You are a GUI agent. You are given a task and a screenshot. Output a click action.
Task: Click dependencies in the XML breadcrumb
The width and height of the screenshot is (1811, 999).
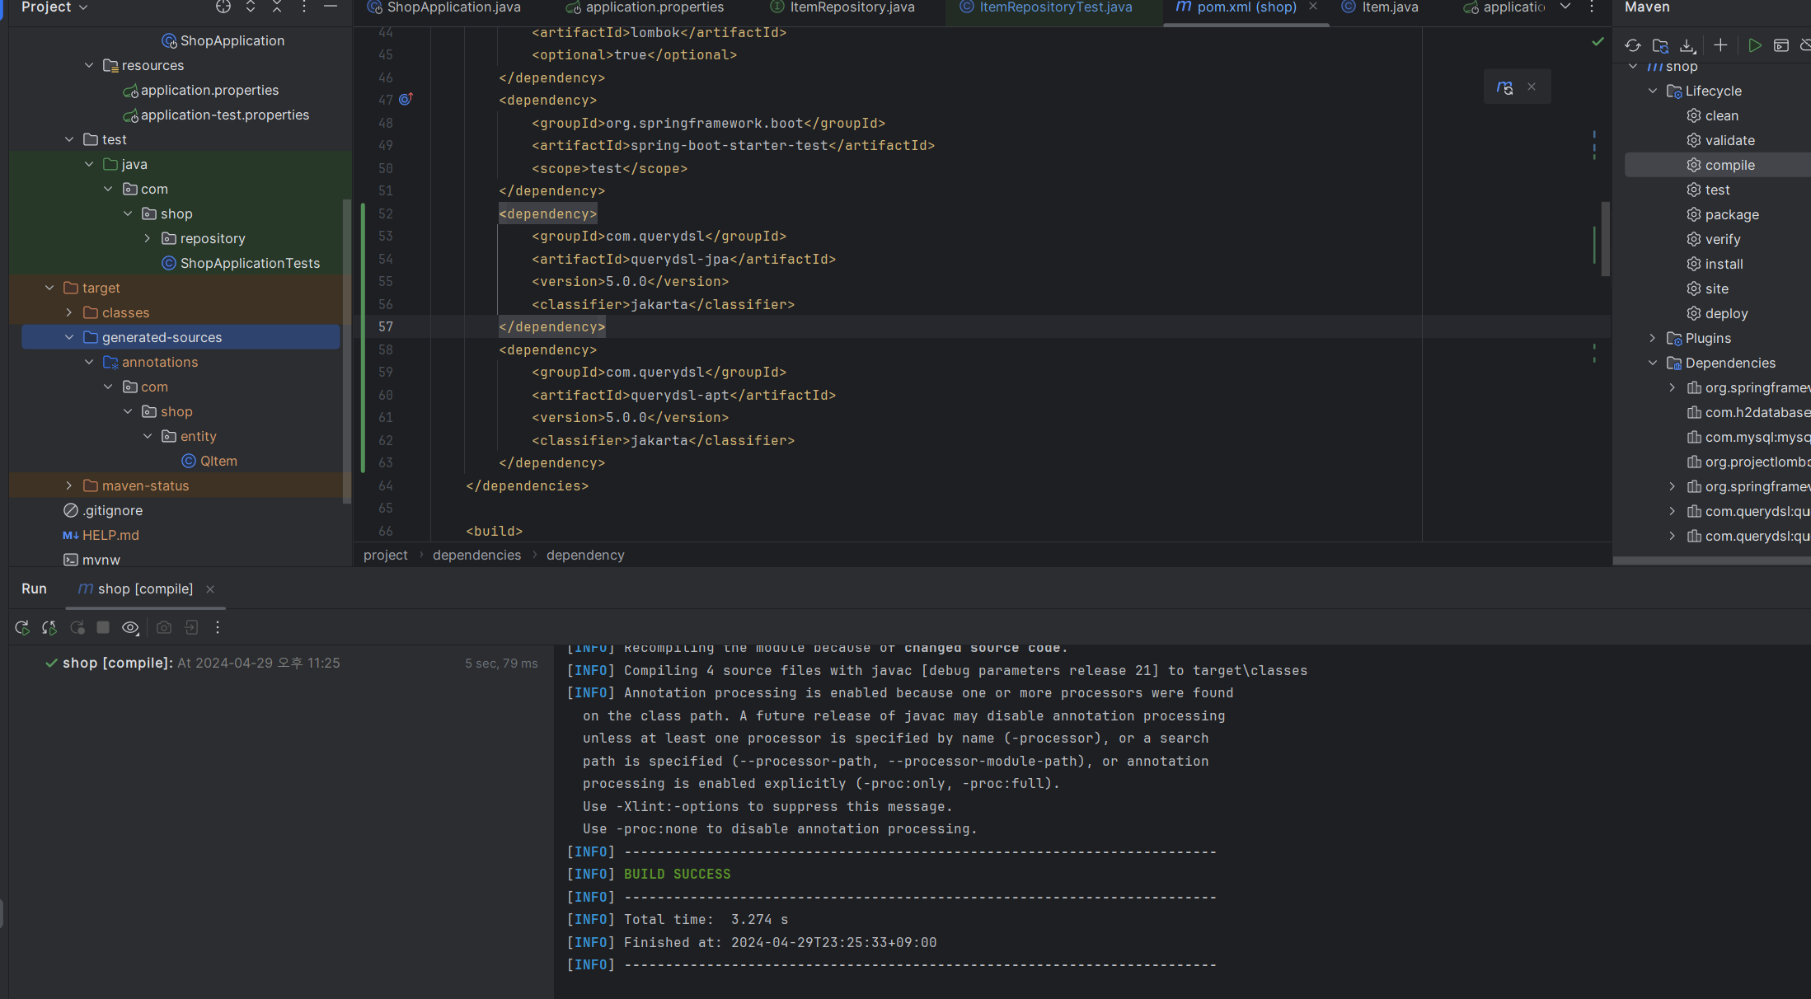tap(476, 556)
